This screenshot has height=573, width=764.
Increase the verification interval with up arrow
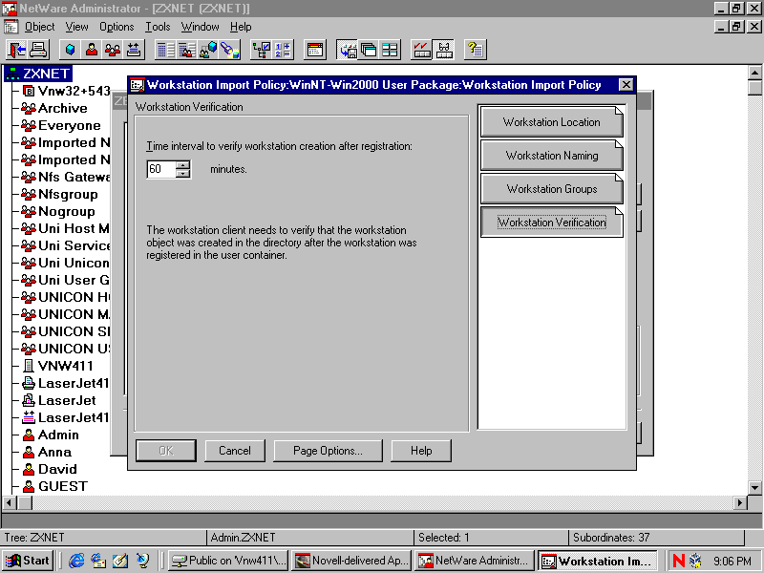[x=182, y=164]
